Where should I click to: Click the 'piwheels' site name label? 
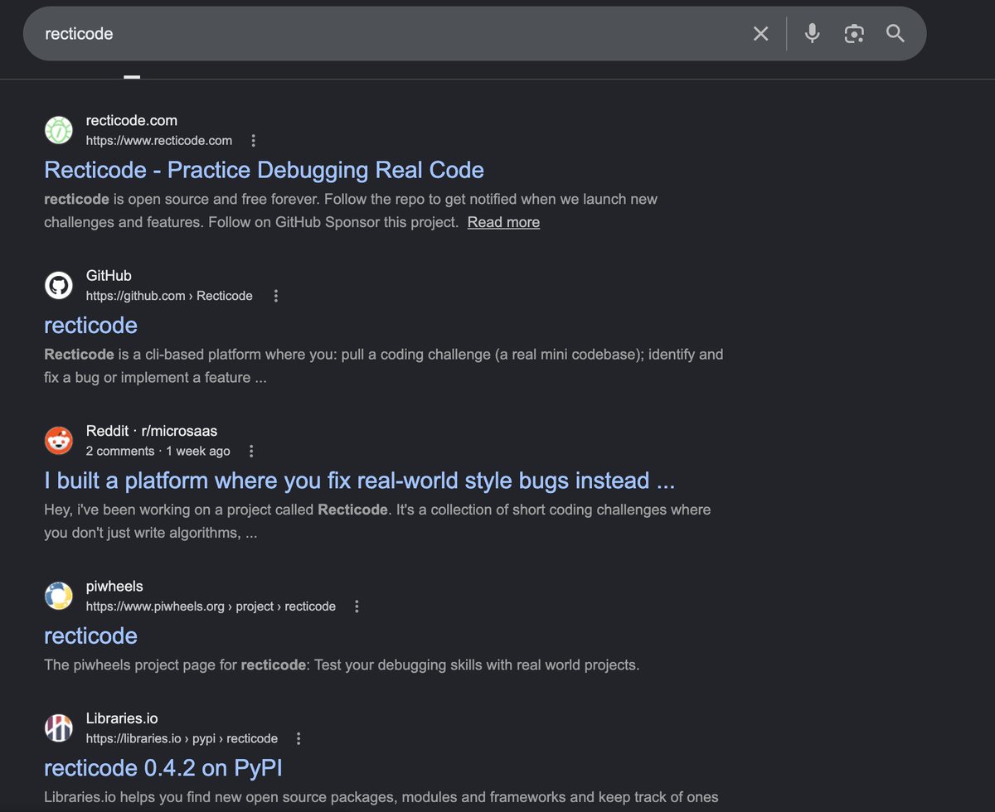click(114, 587)
